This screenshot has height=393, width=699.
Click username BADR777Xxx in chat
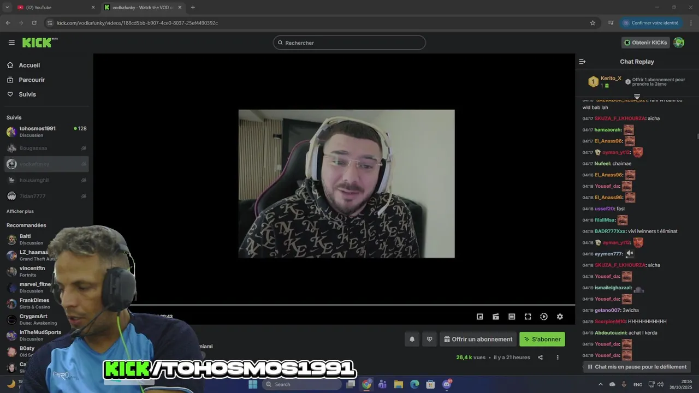pyautogui.click(x=610, y=231)
